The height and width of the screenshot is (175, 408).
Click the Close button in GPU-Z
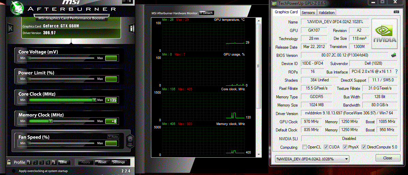tap(388, 158)
